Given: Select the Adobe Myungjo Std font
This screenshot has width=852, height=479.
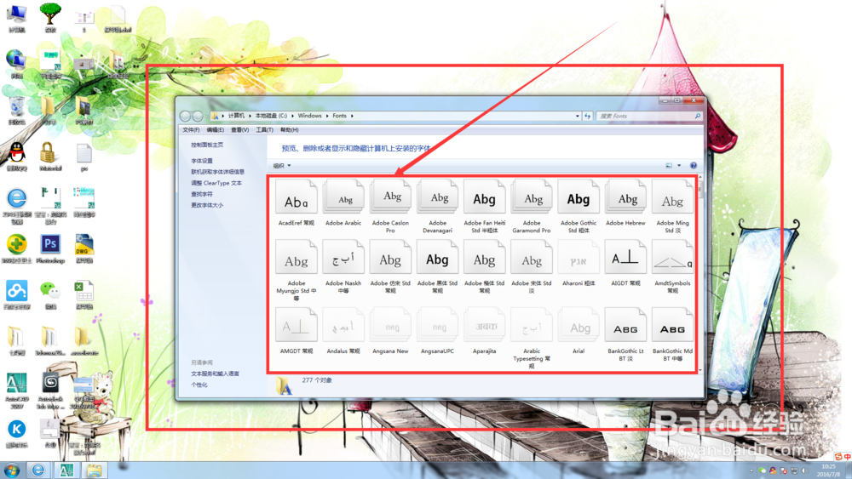Looking at the screenshot, I should 296,271.
